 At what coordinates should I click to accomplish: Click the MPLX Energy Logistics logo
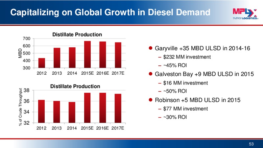pos(245,14)
